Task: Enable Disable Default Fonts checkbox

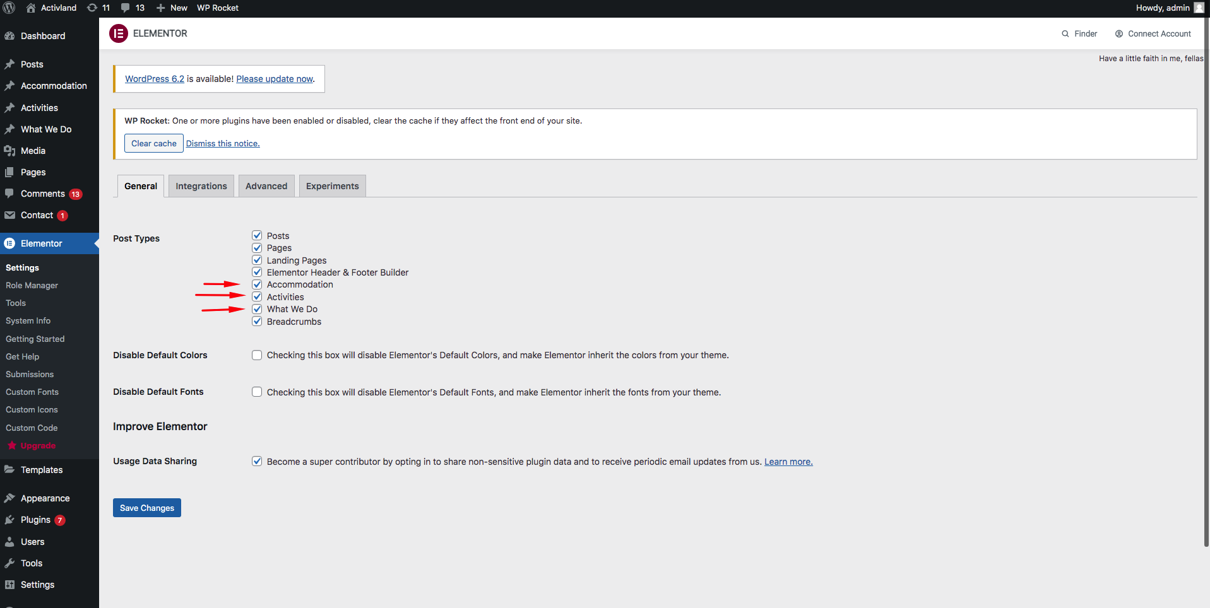Action: [257, 392]
